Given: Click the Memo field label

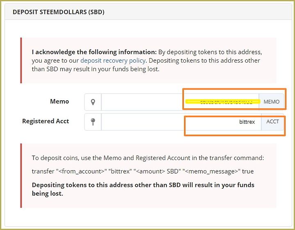Looking at the screenshot, I should click(x=59, y=101).
